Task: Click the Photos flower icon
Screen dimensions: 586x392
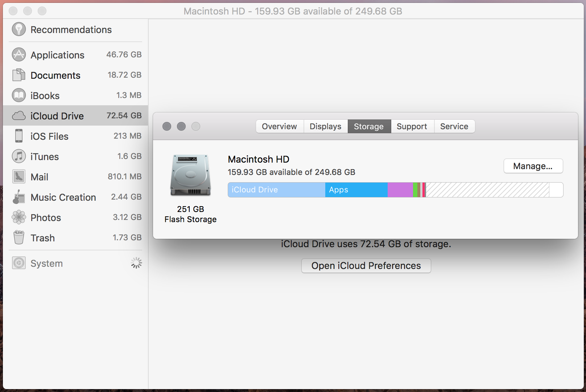Action: (19, 217)
